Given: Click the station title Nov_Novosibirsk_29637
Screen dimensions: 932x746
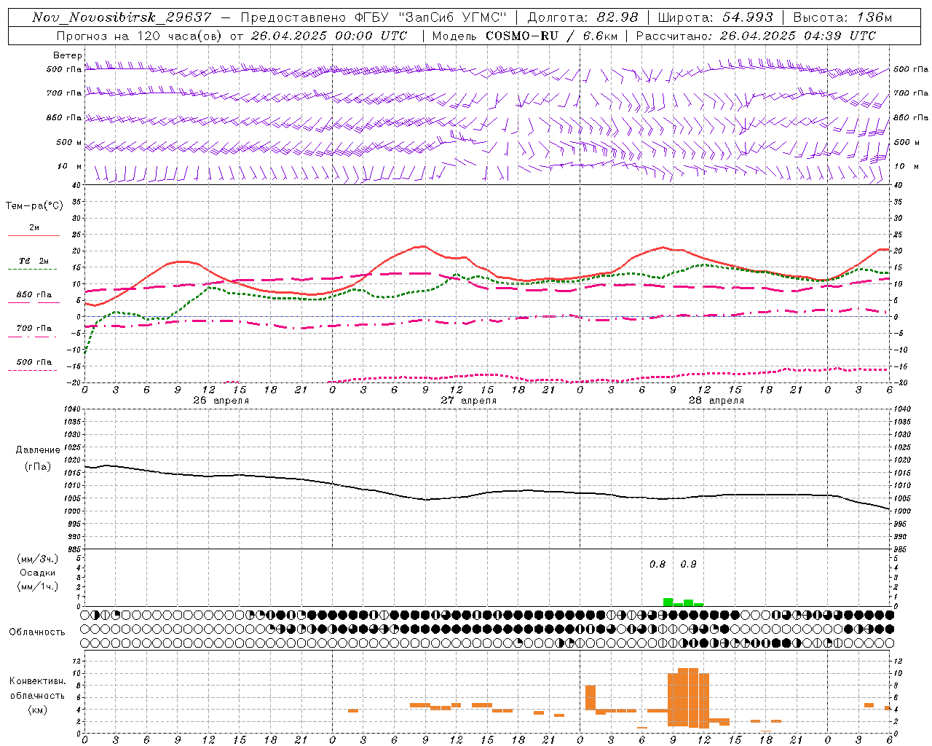Looking at the screenshot, I should (x=122, y=17).
